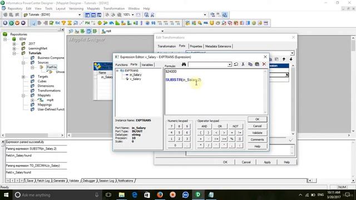Collapse the Tutorials folder node
This screenshot has height=200, width=356.
click(x=14, y=53)
